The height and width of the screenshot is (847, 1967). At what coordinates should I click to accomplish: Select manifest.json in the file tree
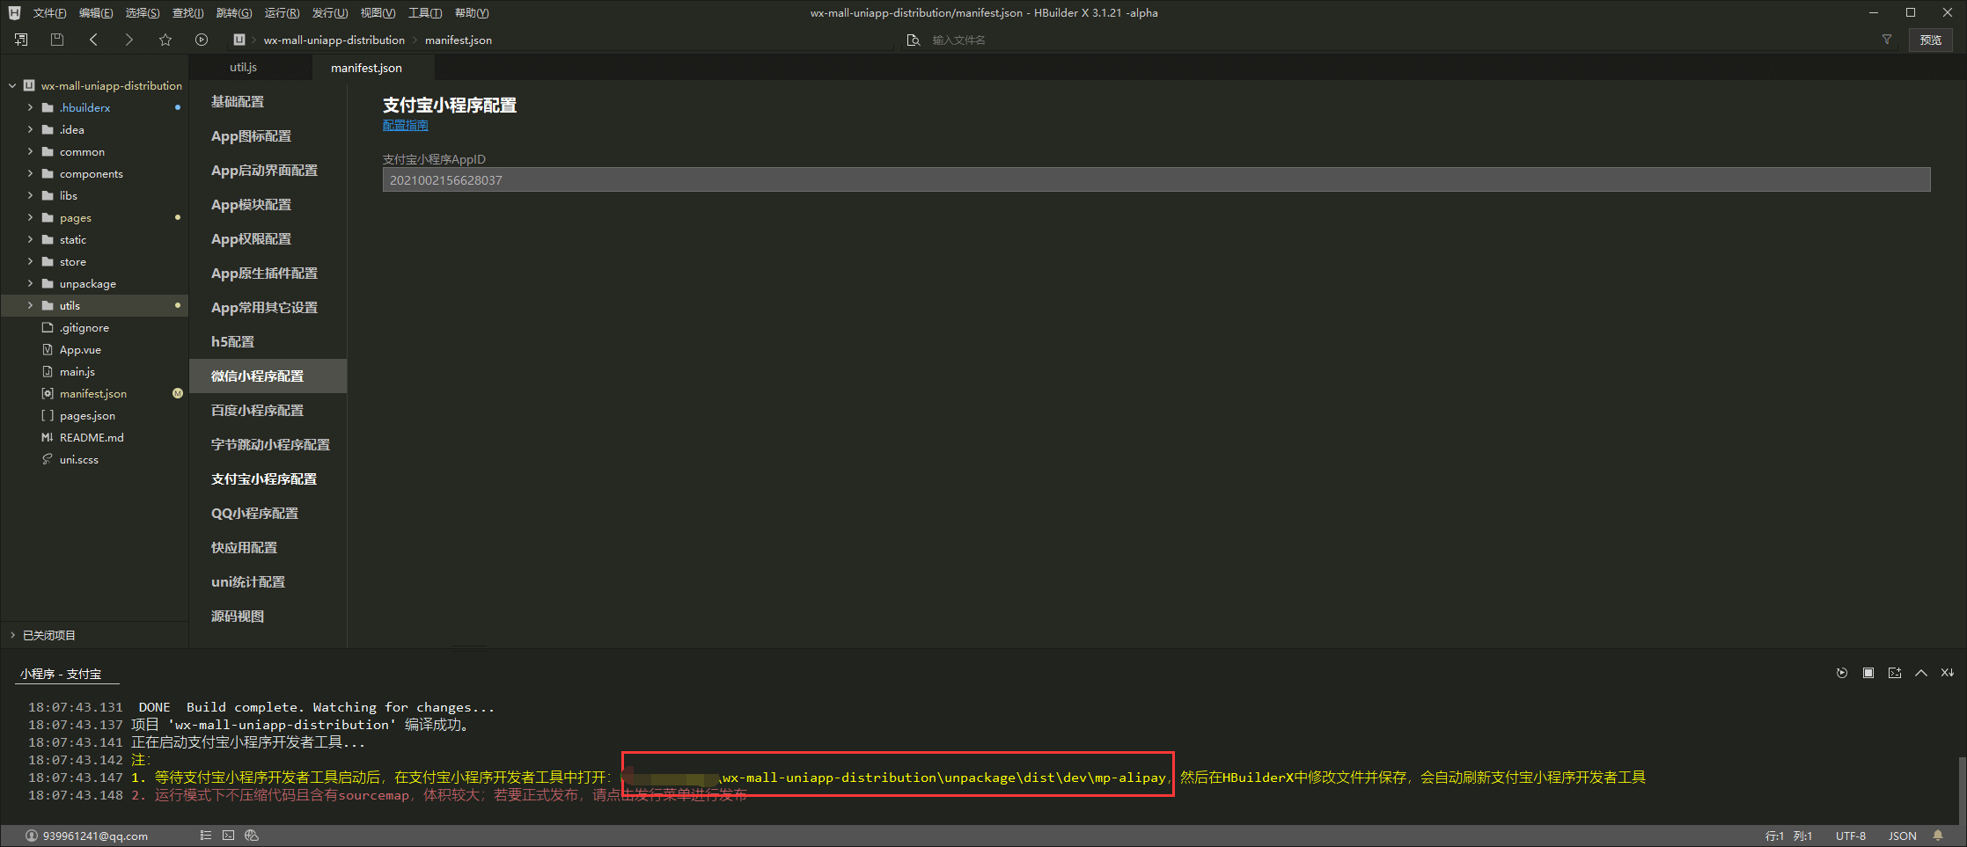pyautogui.click(x=94, y=393)
